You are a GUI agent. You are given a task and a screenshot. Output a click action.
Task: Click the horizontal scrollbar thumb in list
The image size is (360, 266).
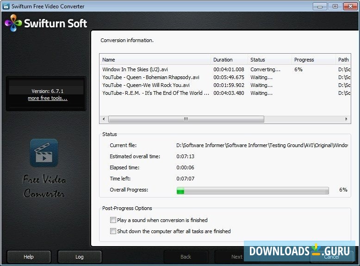pos(186,119)
